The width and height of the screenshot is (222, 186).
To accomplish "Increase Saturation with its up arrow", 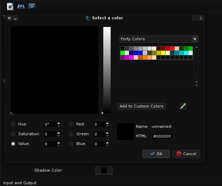I will pyautogui.click(x=58, y=133).
